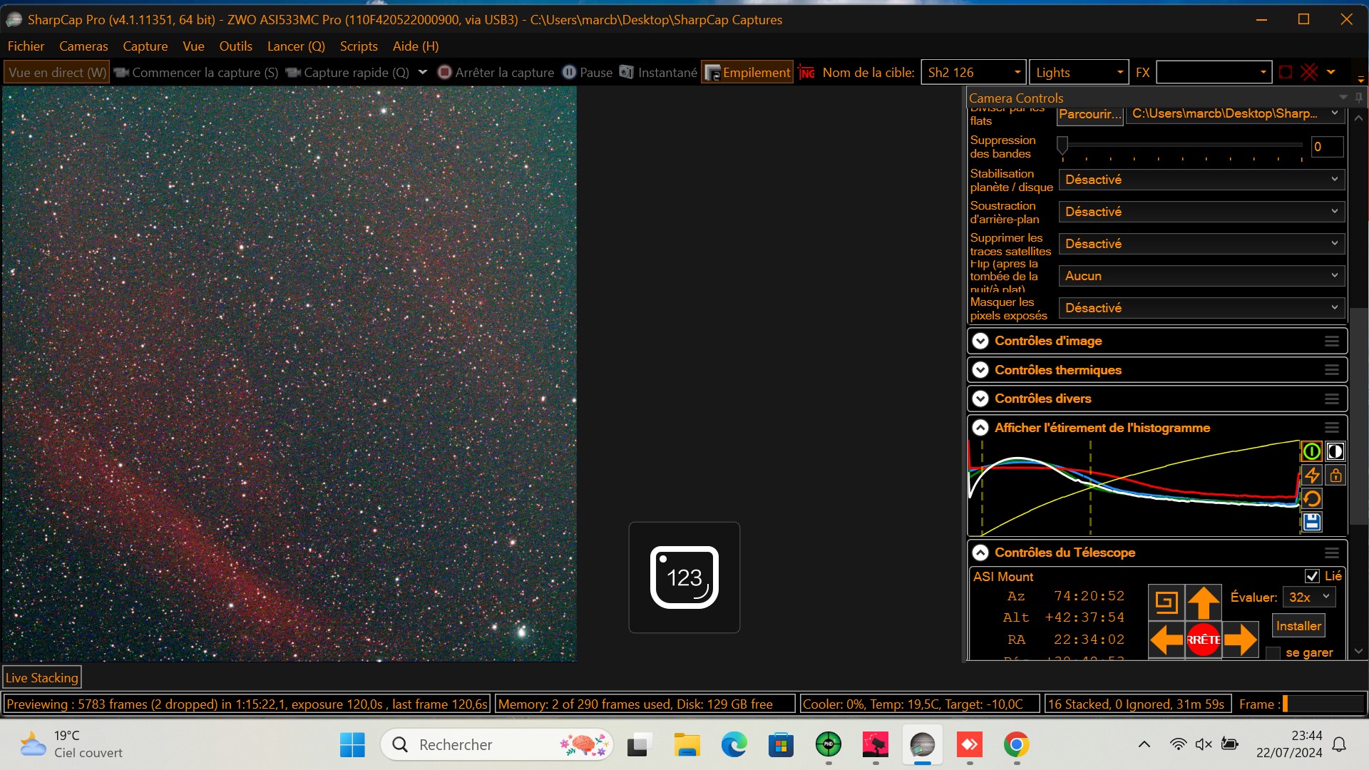Click the red crosshair reticule icon

(1309, 72)
